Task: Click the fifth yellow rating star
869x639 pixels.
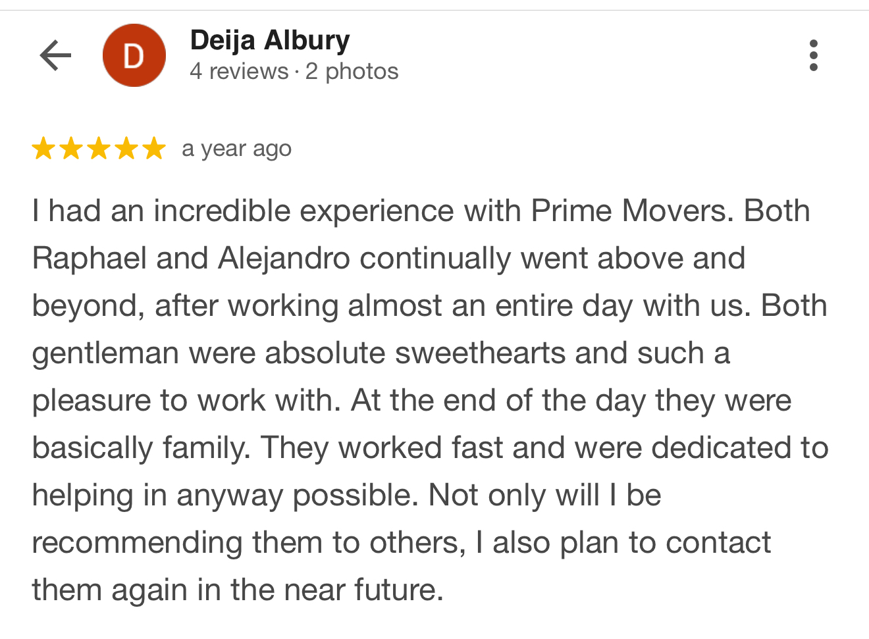Action: 154,149
